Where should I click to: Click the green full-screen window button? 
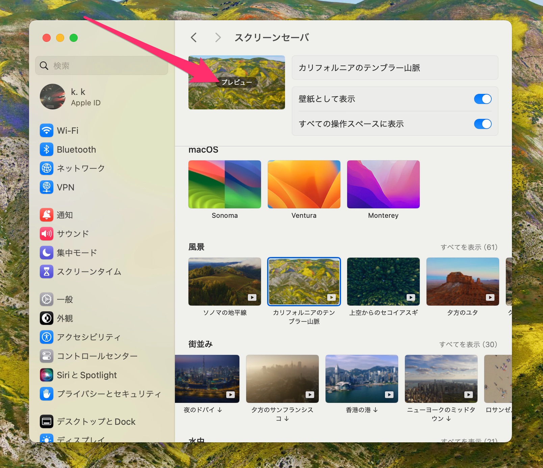(x=74, y=38)
